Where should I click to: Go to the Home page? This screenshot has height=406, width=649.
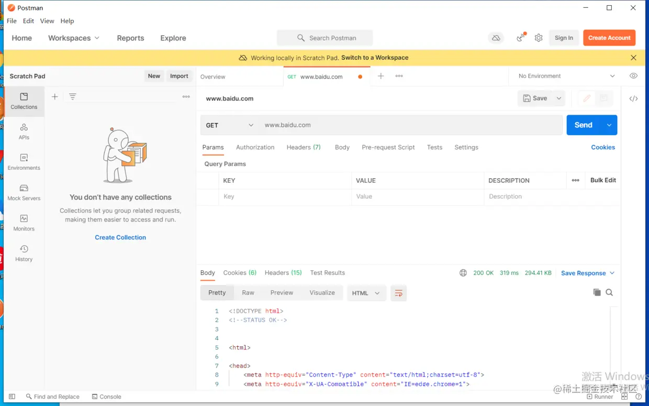(22, 38)
